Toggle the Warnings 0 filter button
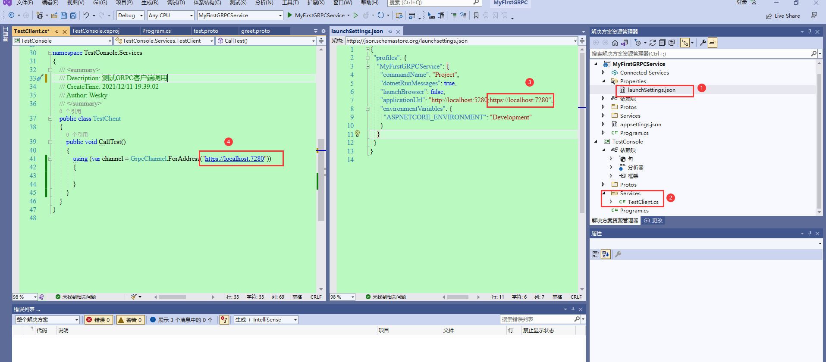 pos(130,320)
